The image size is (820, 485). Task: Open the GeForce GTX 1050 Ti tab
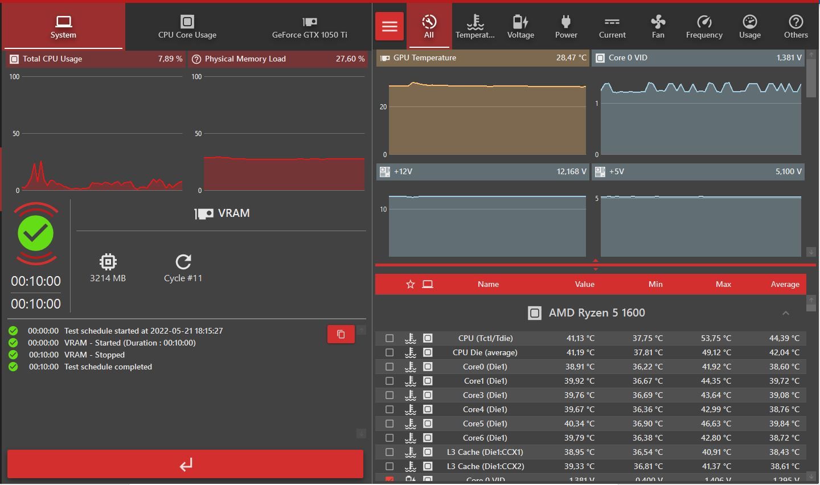pos(310,26)
